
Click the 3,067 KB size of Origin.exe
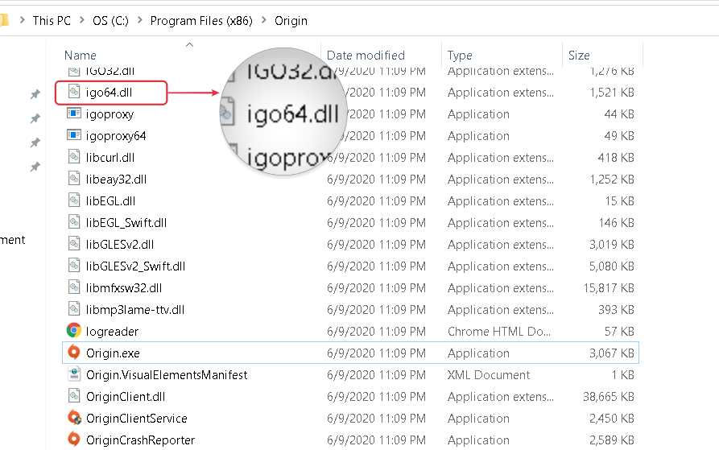coord(612,353)
